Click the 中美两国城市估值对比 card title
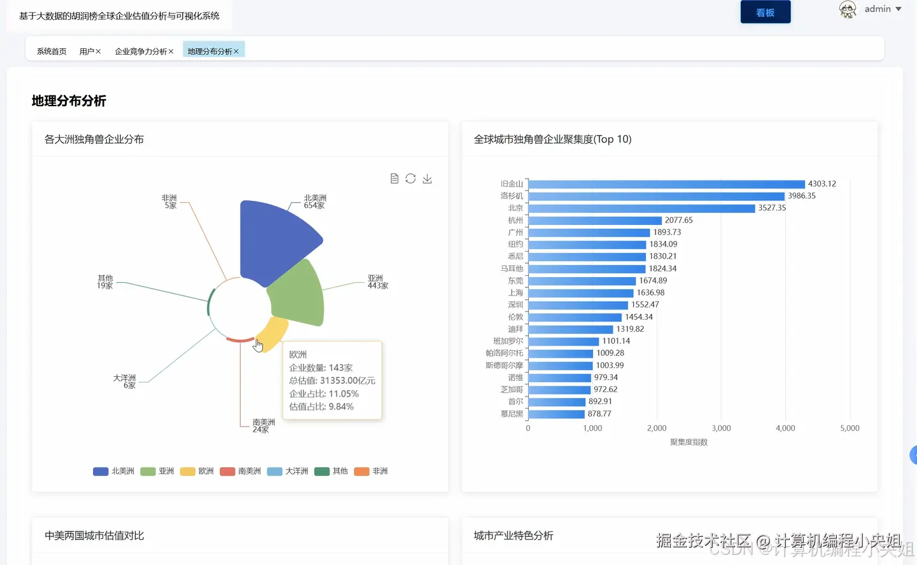Viewport: 917px width, 565px height. click(94, 536)
